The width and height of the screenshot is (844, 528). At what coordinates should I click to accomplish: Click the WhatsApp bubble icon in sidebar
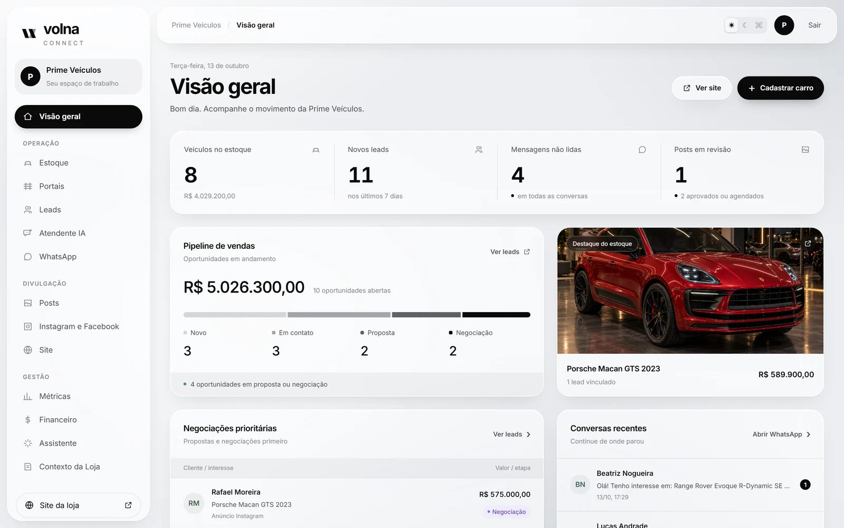(28, 257)
